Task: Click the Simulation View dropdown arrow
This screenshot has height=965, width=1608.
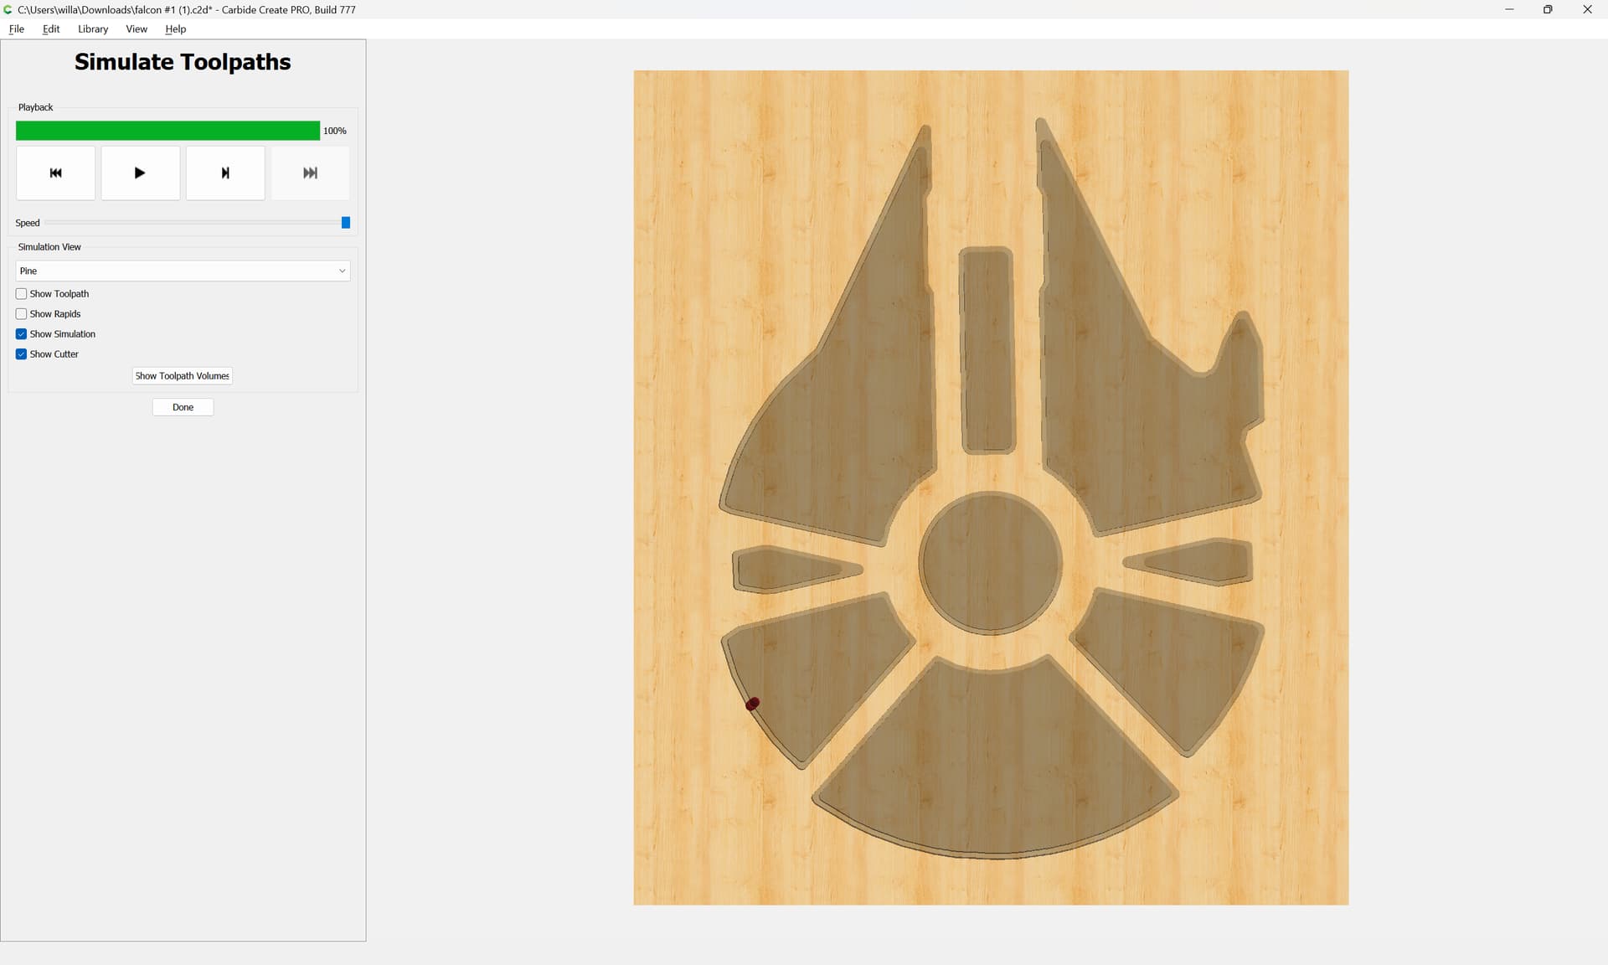Action: (342, 271)
